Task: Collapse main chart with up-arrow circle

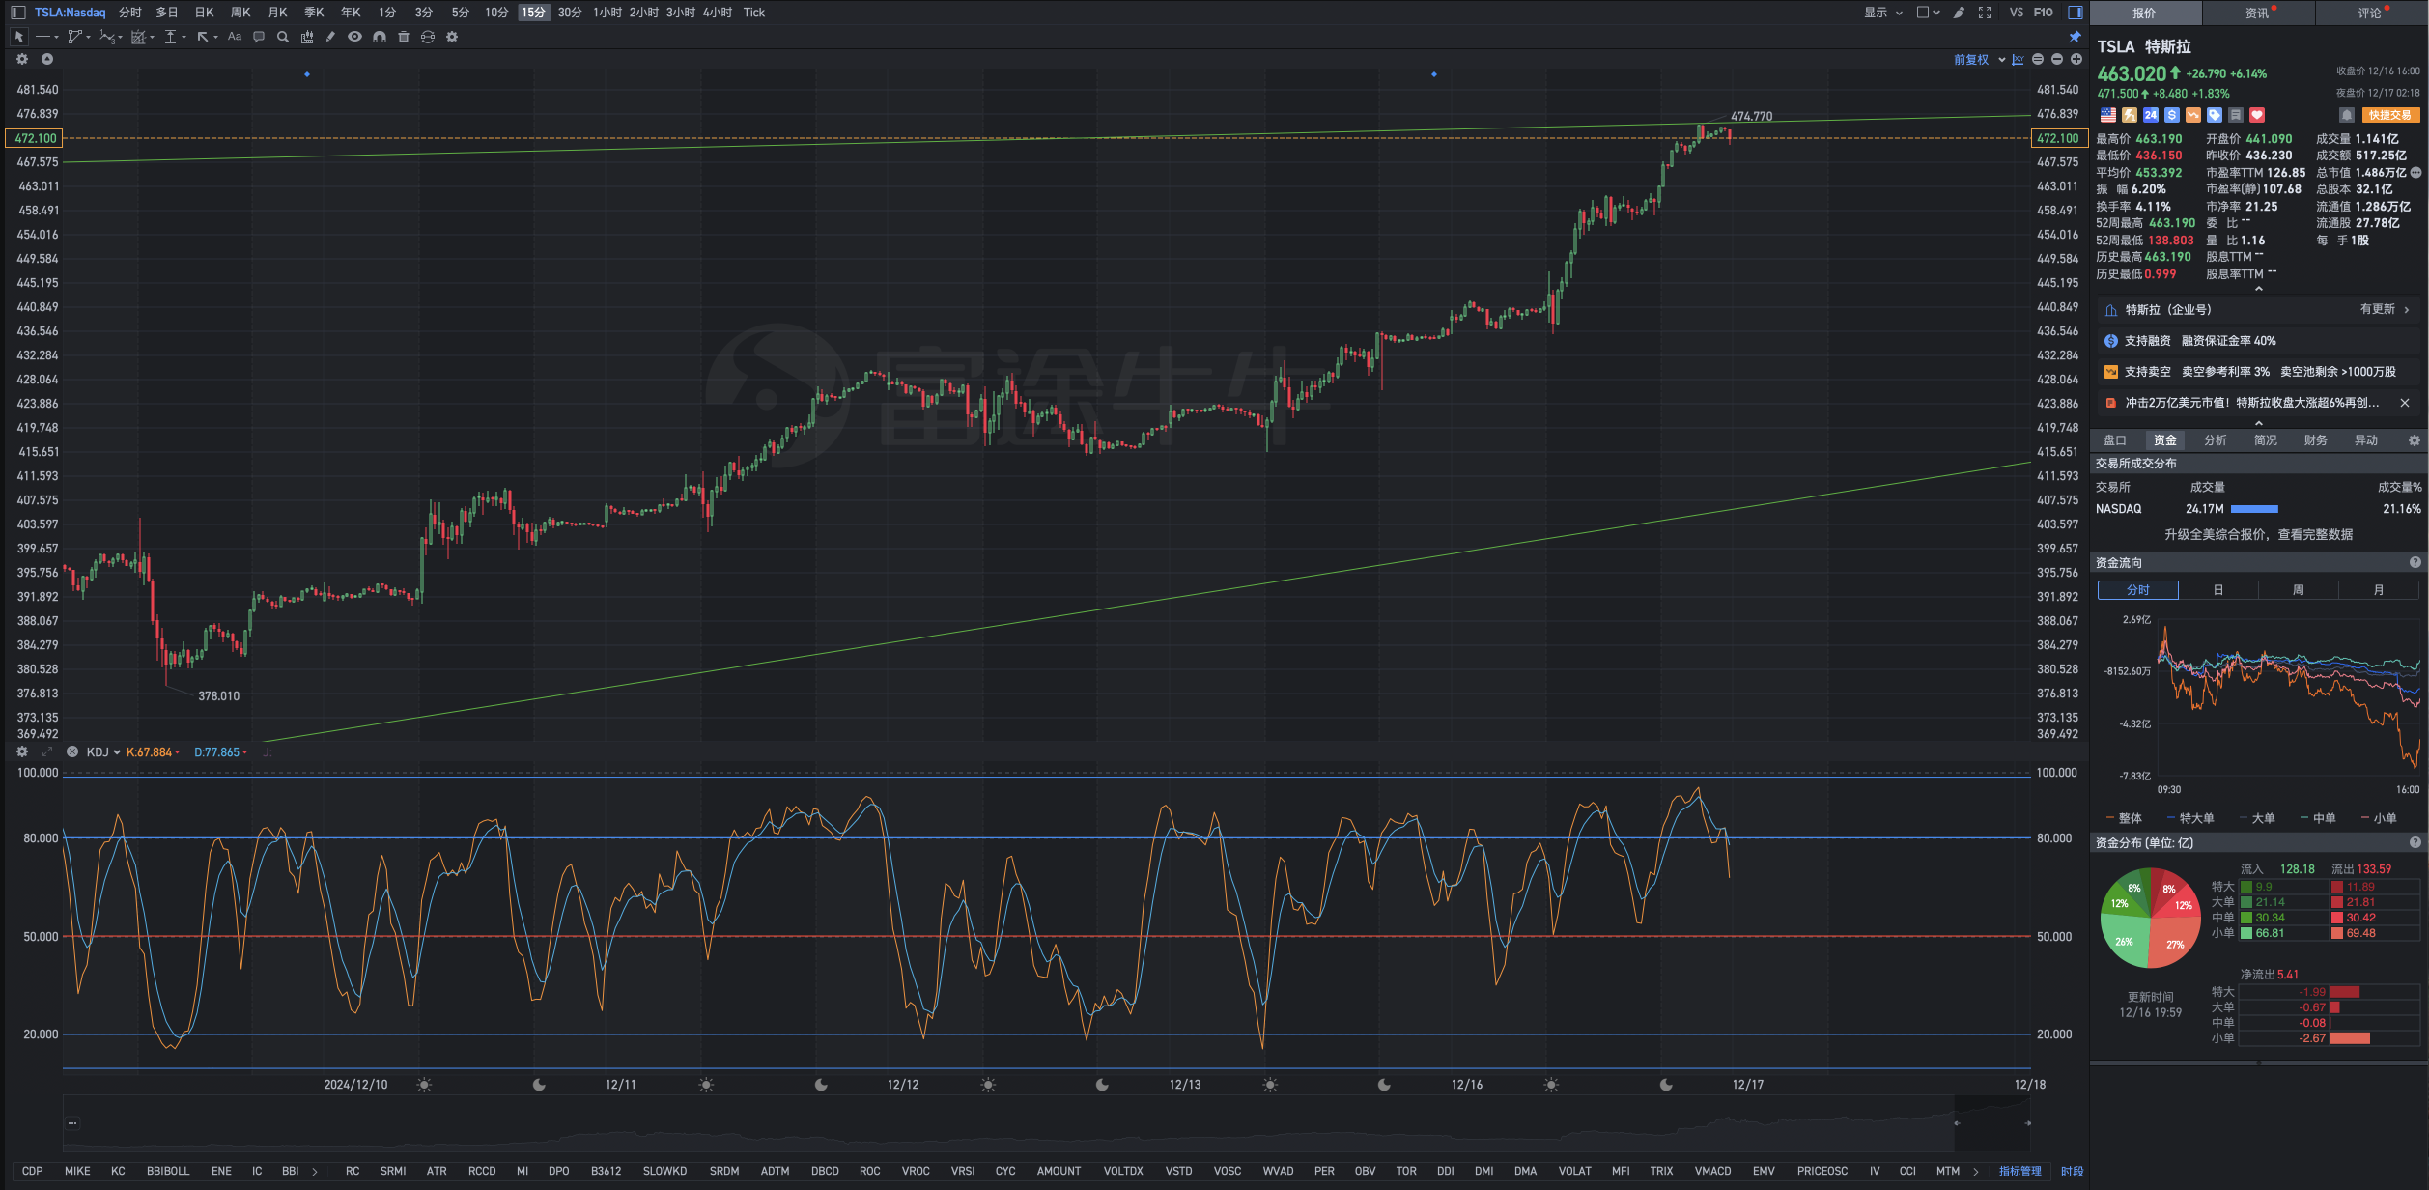Action: coord(46,59)
